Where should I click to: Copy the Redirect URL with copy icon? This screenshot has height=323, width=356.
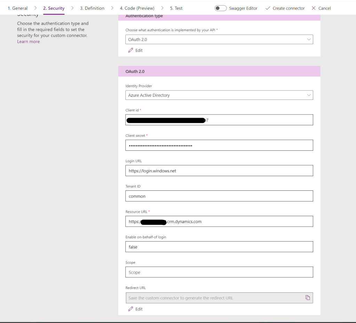tap(307, 297)
